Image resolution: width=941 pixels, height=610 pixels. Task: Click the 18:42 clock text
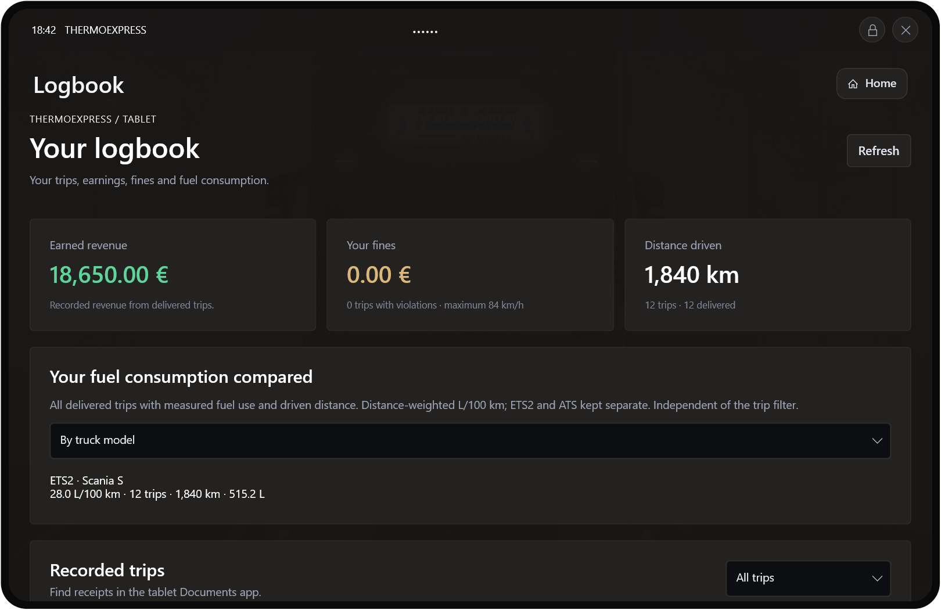(44, 30)
